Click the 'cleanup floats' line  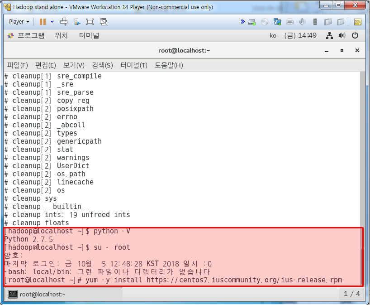37,223
